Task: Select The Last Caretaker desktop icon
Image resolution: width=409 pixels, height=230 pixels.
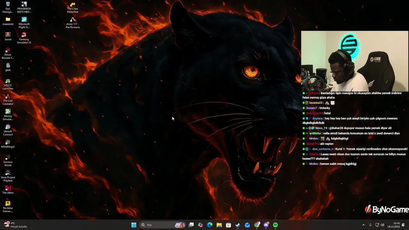Action: tap(8, 99)
